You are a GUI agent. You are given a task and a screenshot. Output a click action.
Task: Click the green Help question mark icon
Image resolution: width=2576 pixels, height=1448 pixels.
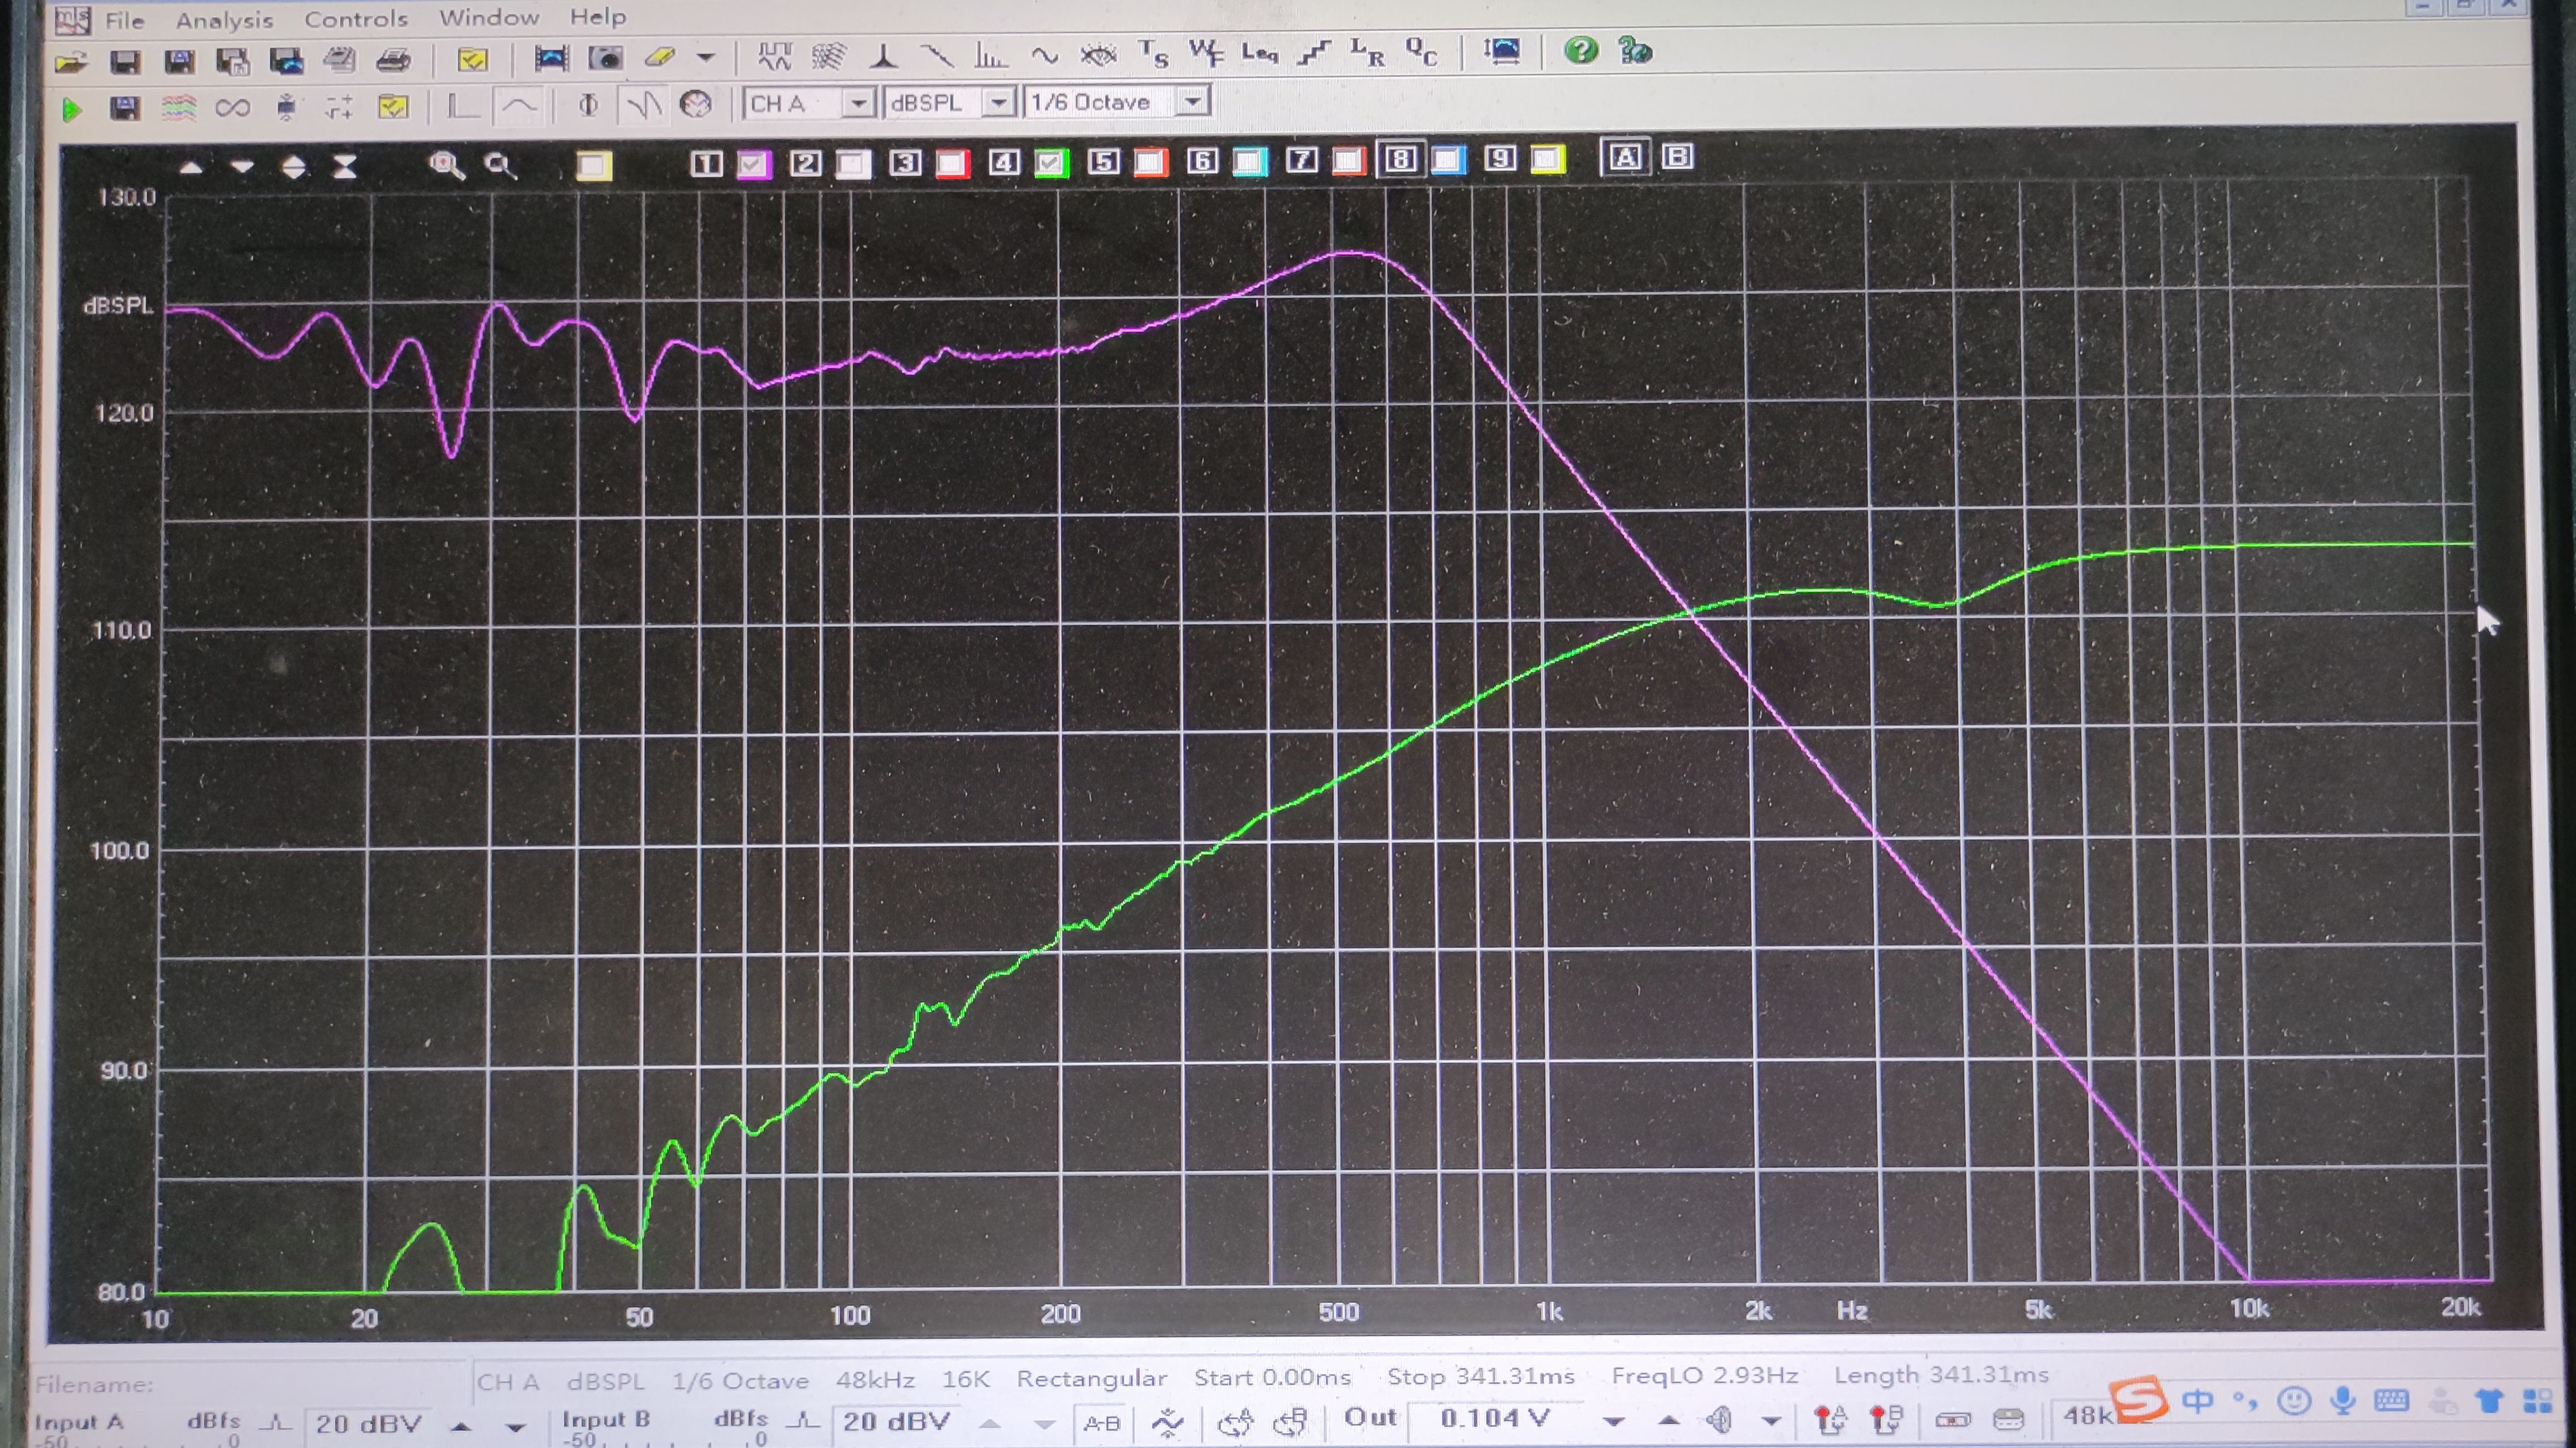pyautogui.click(x=1581, y=50)
